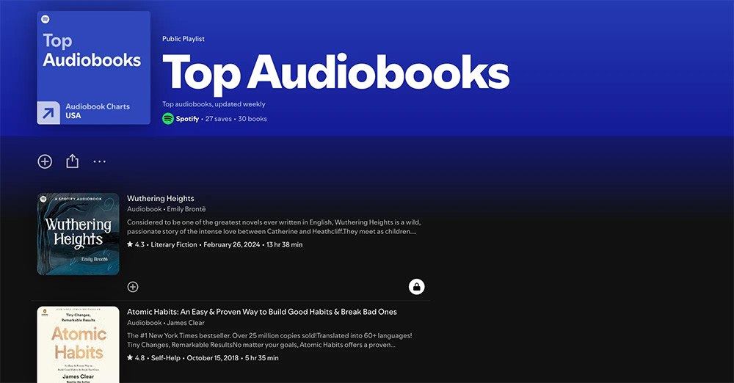Open the Atomic Habits cover thumbnail

point(79,345)
